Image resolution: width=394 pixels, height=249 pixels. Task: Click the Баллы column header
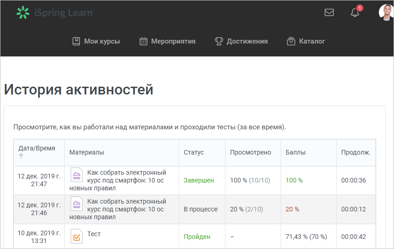point(296,152)
